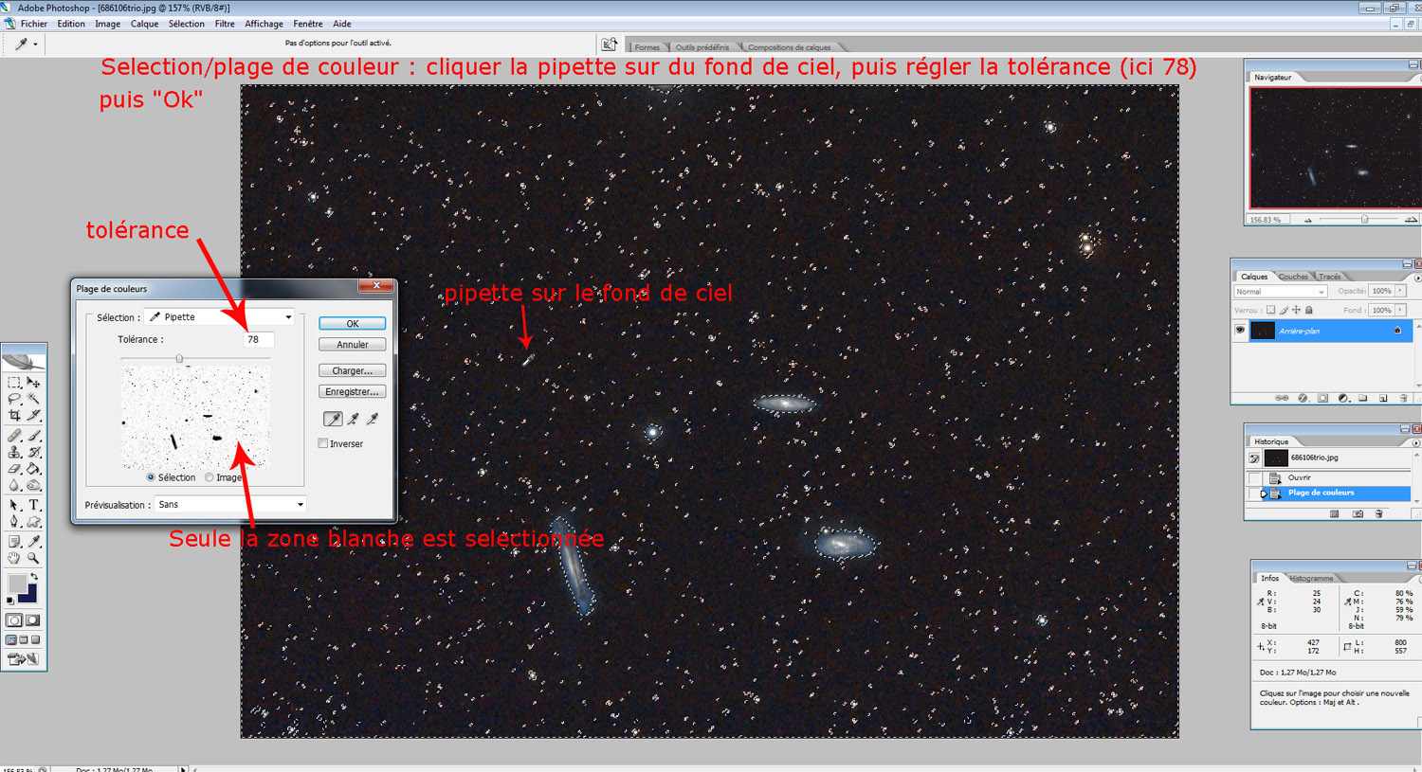Viewport: 1422px width, 772px height.
Task: Toggle the lock transparent pixels option
Action: [1270, 310]
